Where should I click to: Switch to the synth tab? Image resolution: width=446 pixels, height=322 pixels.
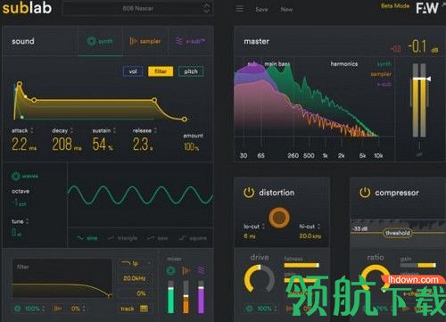pos(100,41)
